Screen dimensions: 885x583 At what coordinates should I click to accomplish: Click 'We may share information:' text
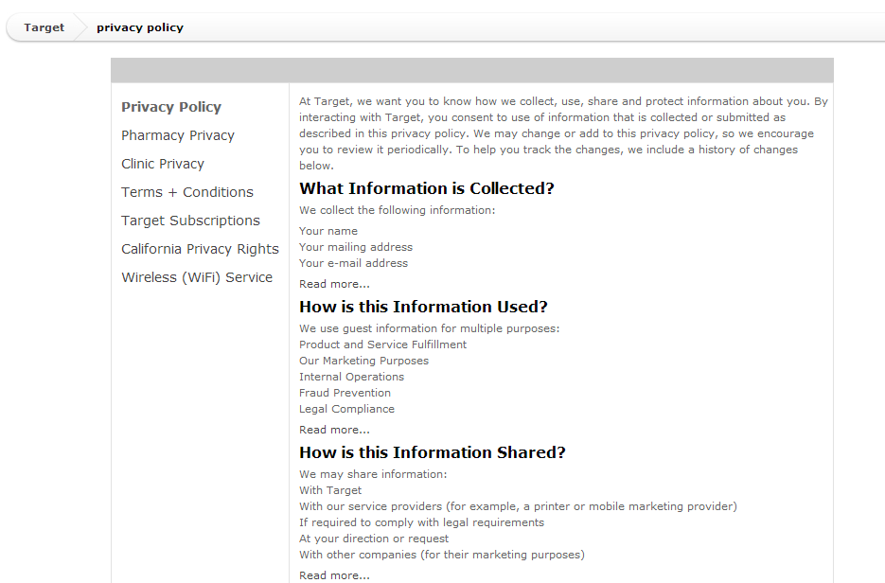(373, 474)
